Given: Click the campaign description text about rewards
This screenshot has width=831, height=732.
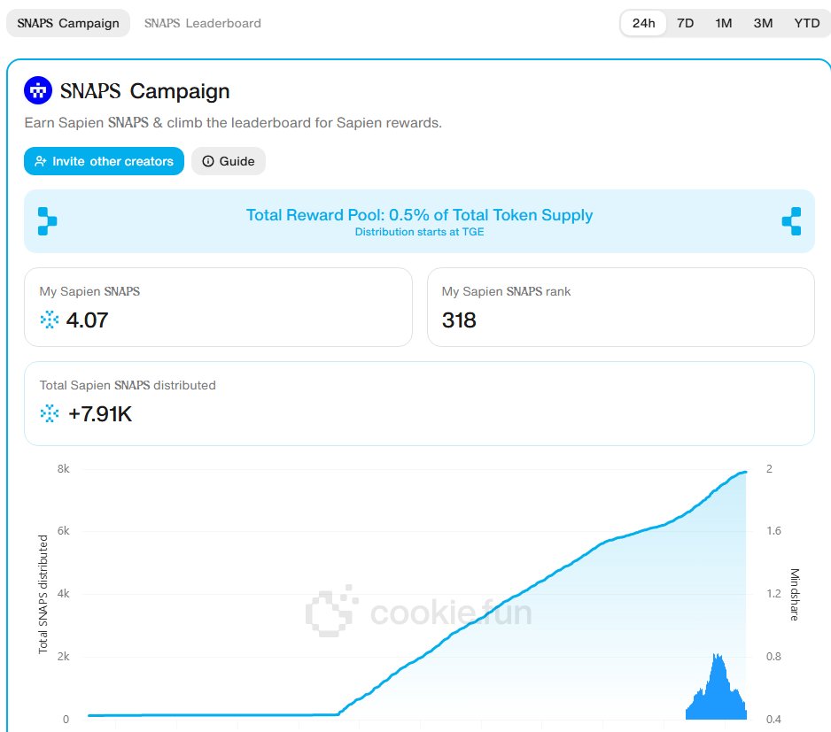Looking at the screenshot, I should coord(233,123).
